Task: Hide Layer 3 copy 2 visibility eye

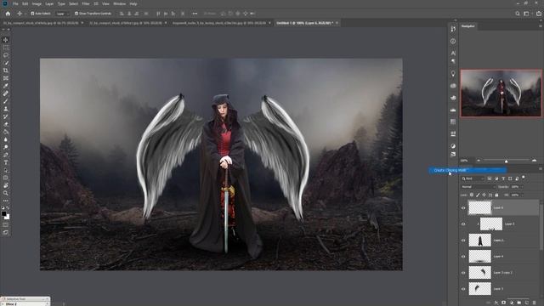Action: pos(463,273)
